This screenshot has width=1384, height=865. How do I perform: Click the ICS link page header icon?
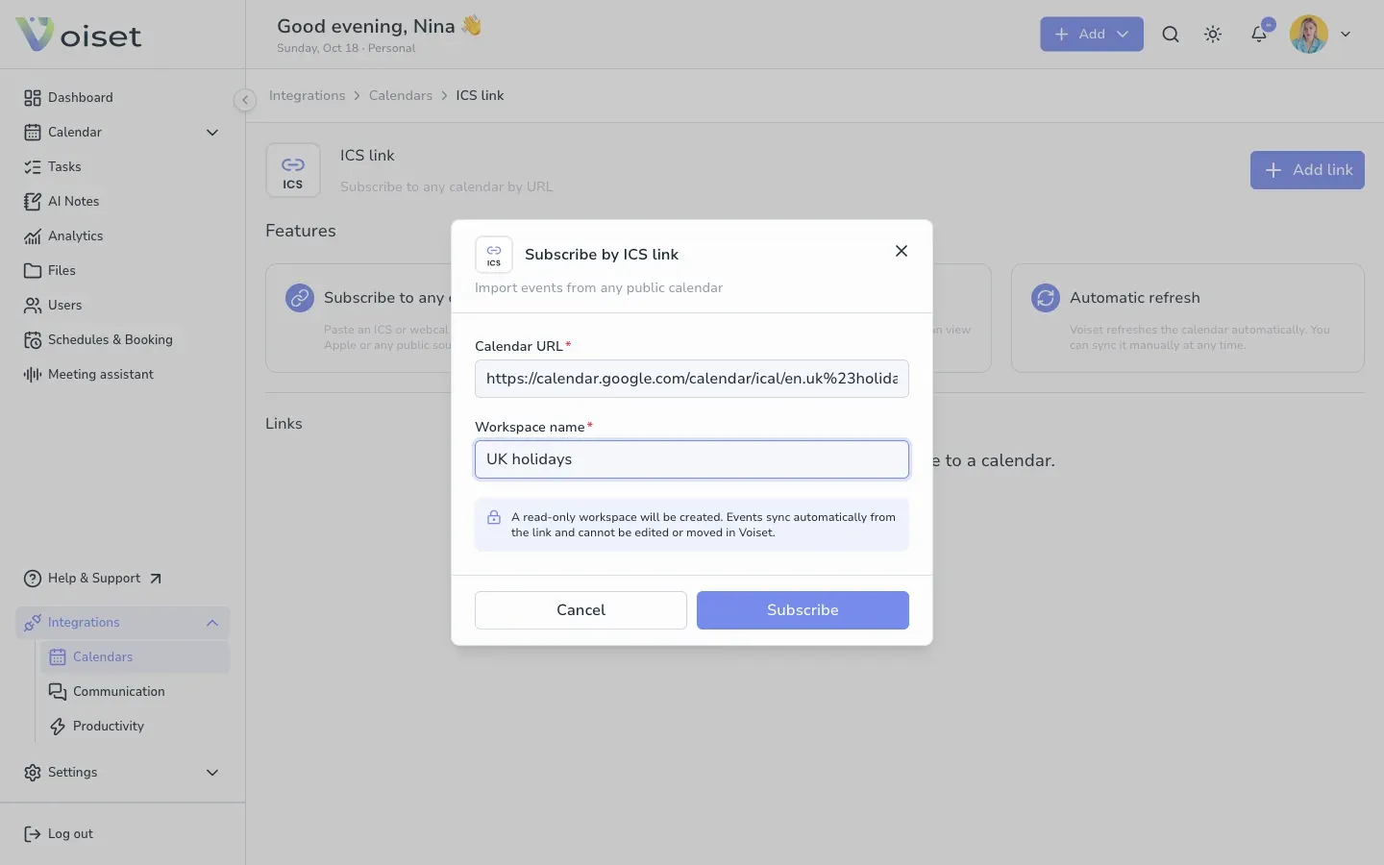coord(293,170)
